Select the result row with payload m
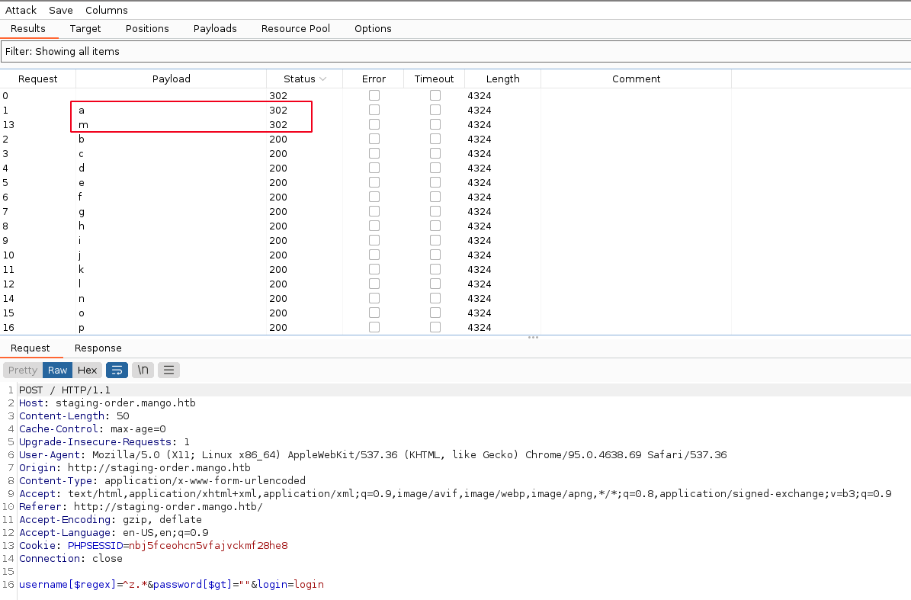The width and height of the screenshot is (911, 600). pyautogui.click(x=171, y=124)
